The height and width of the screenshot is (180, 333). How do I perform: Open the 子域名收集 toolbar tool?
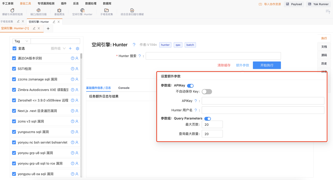[x=106, y=10]
